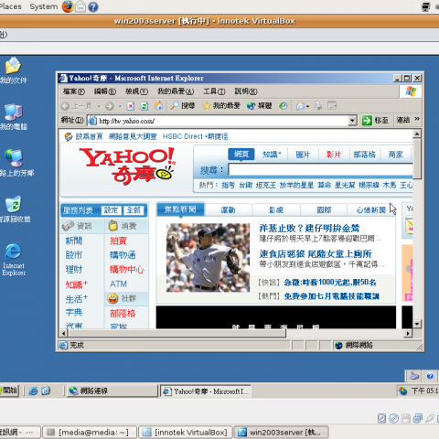Click the Internet Explorer Back arrow button
This screenshot has height=439, width=439.
pyautogui.click(x=65, y=106)
